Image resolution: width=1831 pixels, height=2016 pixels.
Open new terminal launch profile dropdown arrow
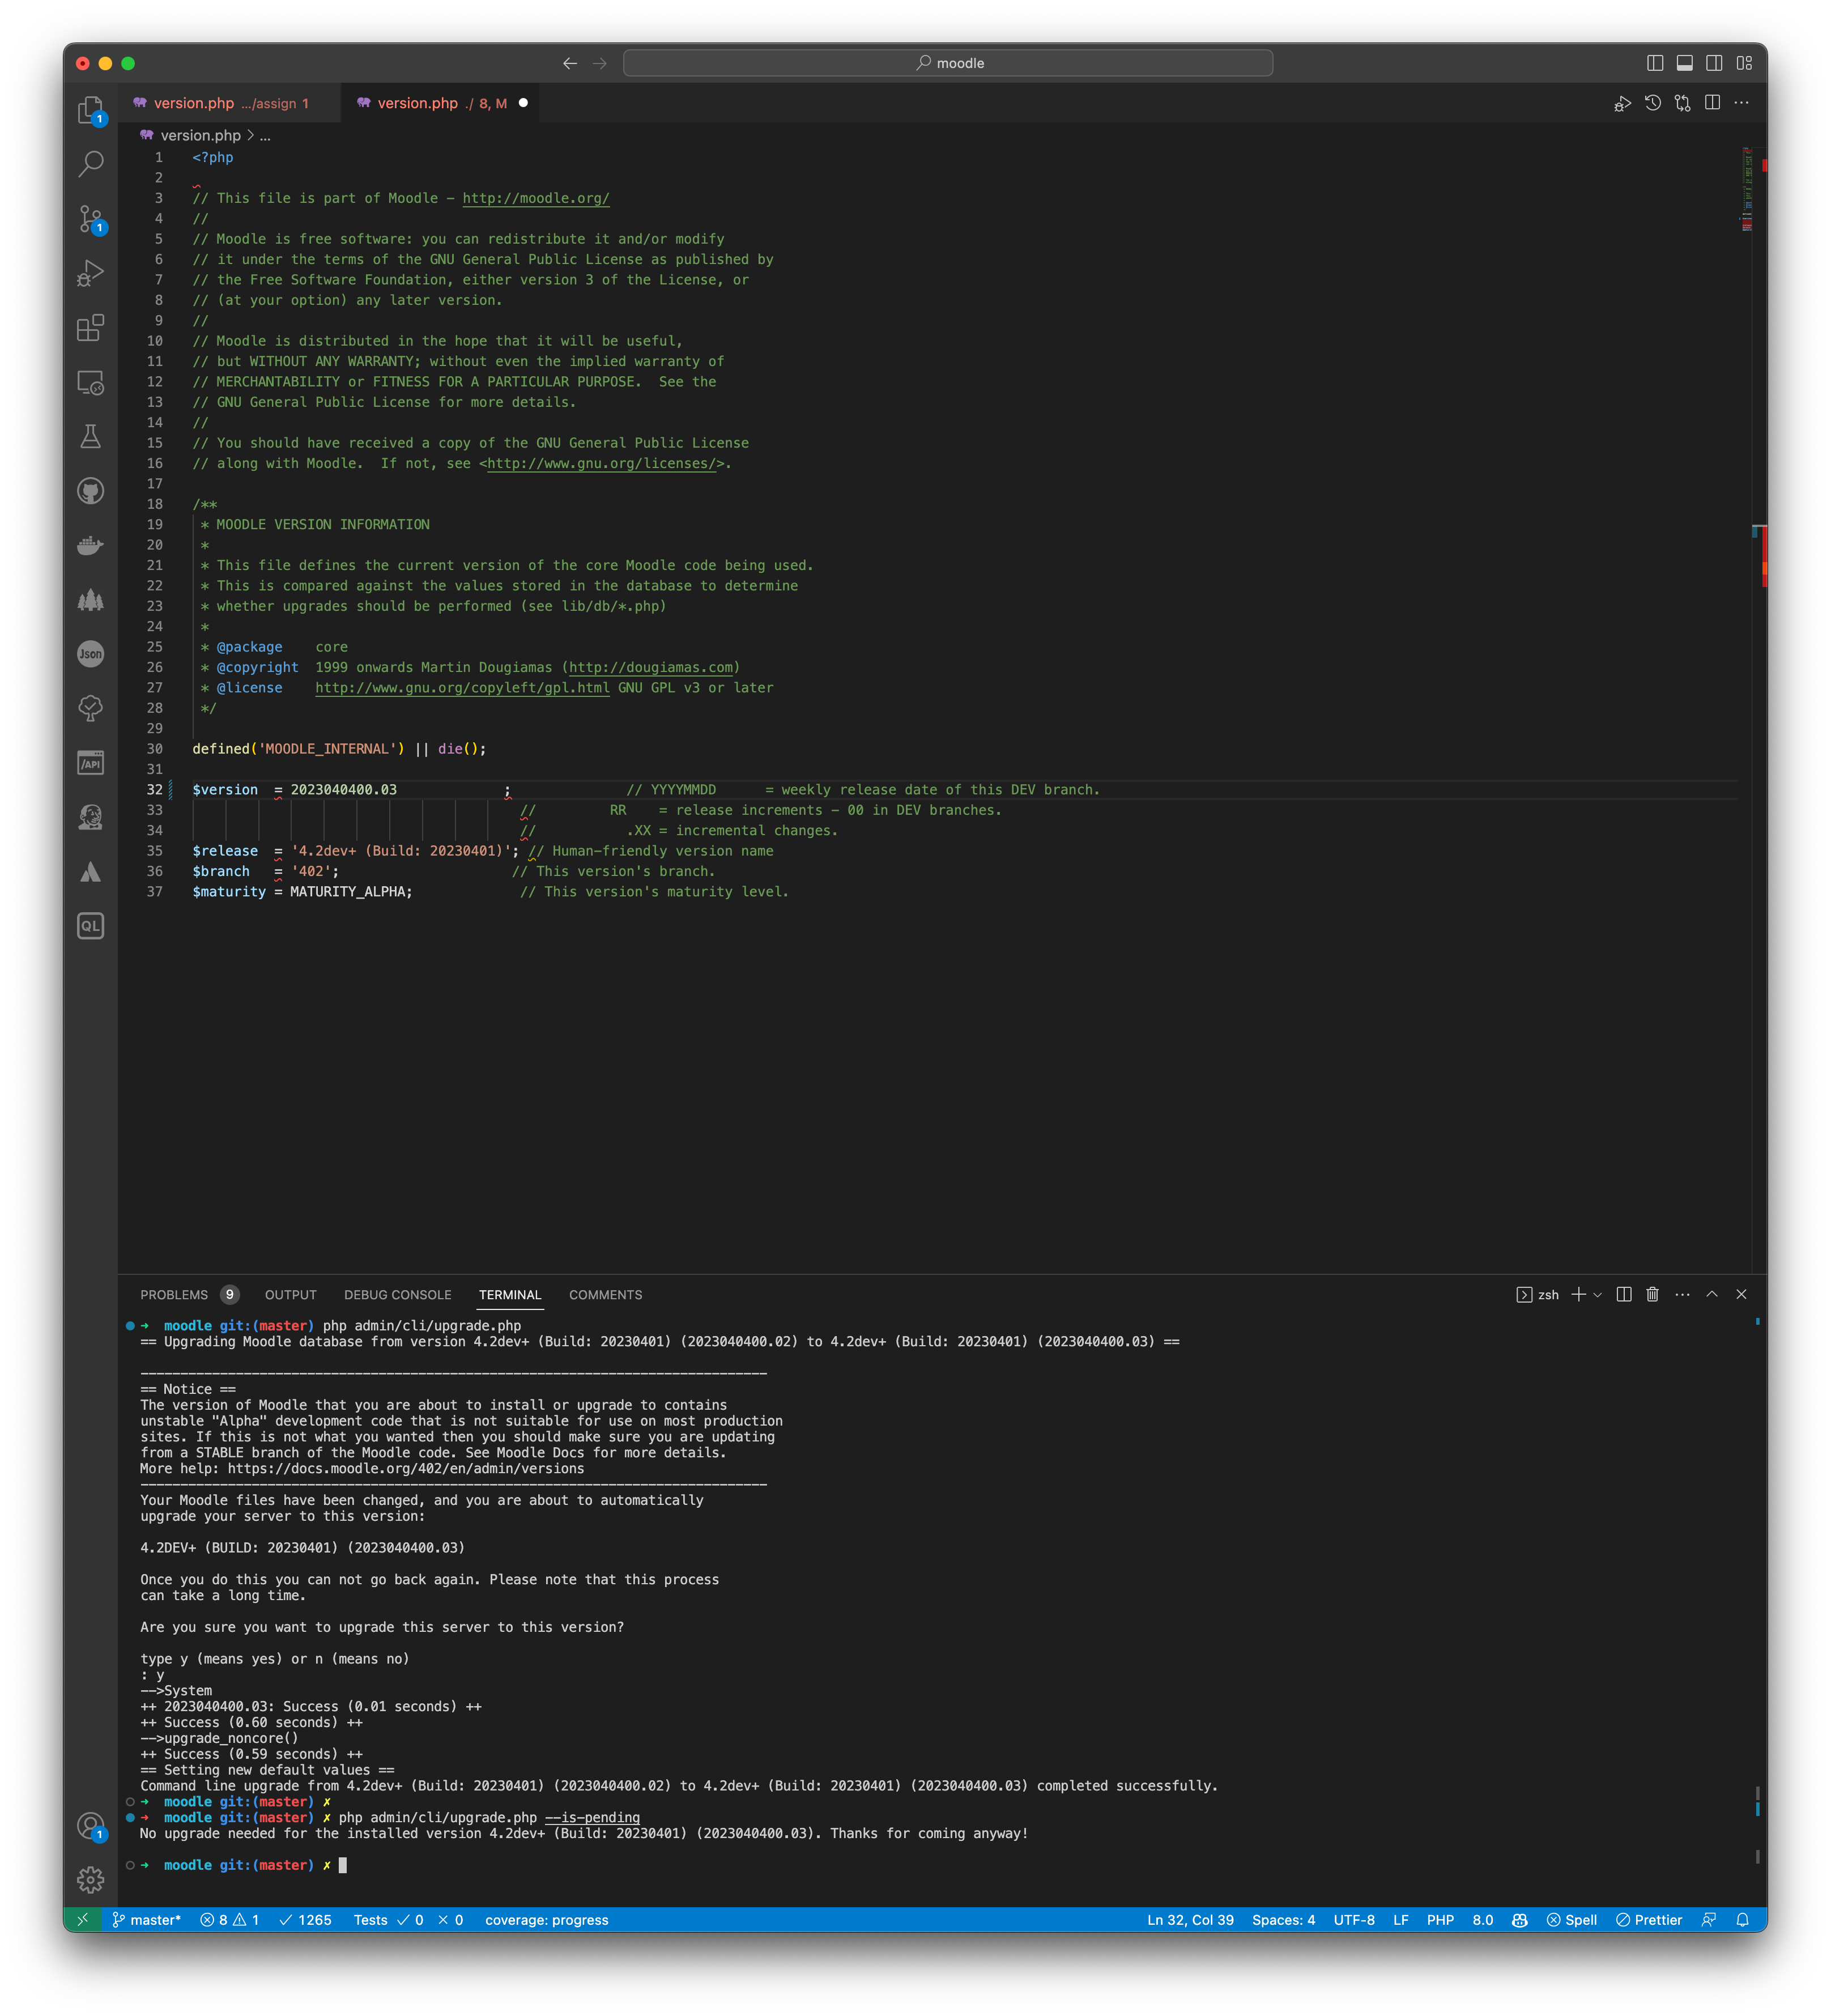1598,1295
